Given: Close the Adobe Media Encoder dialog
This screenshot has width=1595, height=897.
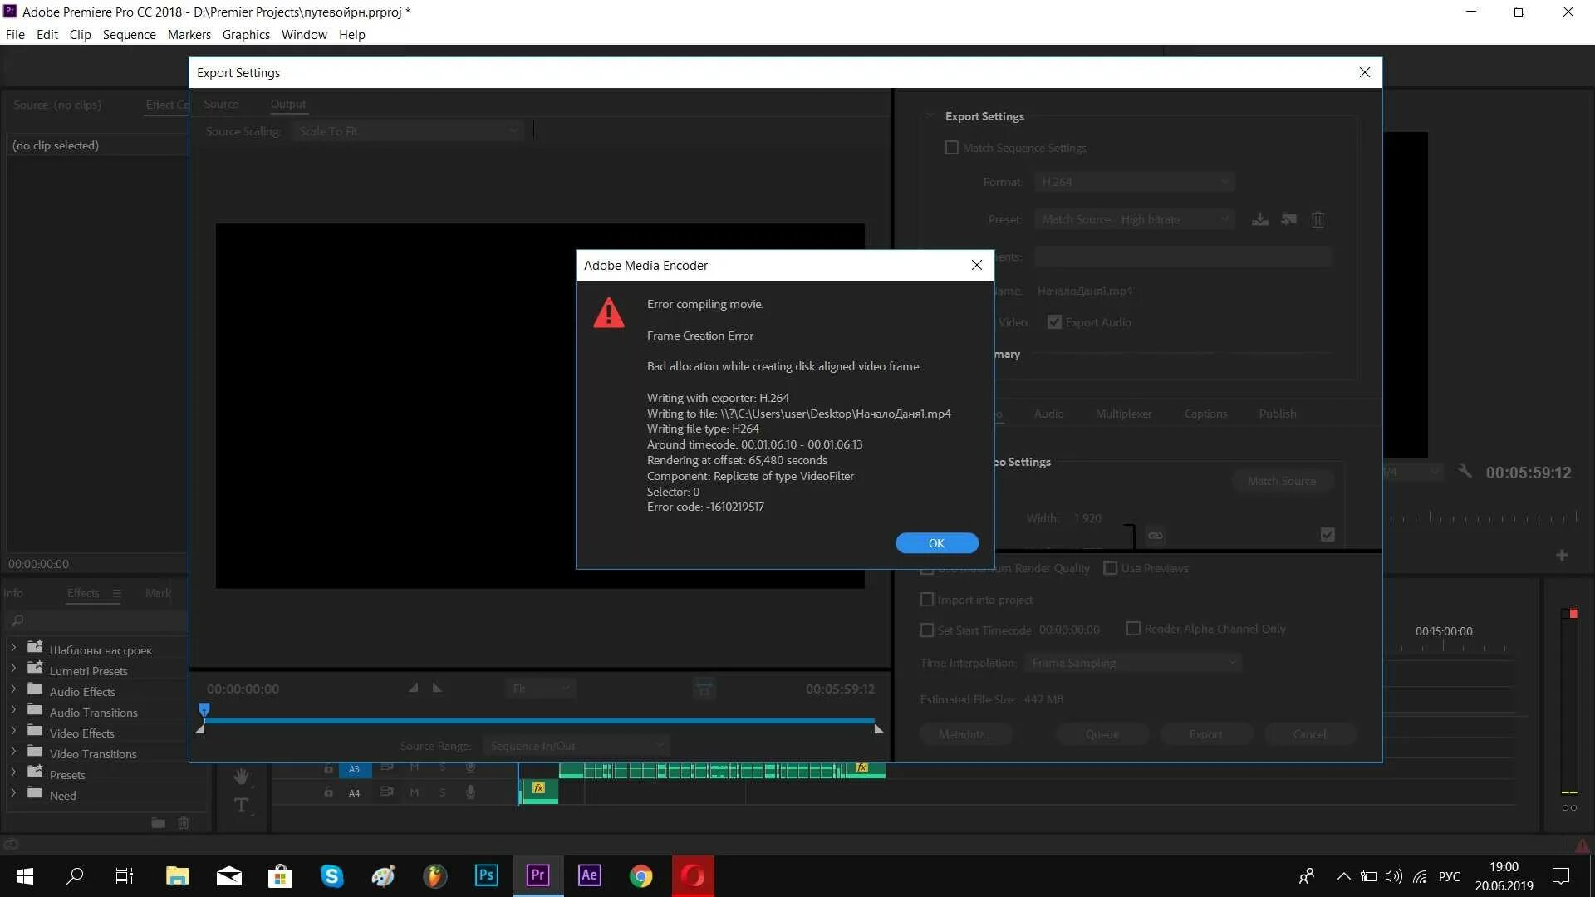Looking at the screenshot, I should pos(976,265).
